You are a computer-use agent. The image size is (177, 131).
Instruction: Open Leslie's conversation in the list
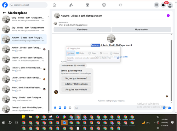[24, 79]
